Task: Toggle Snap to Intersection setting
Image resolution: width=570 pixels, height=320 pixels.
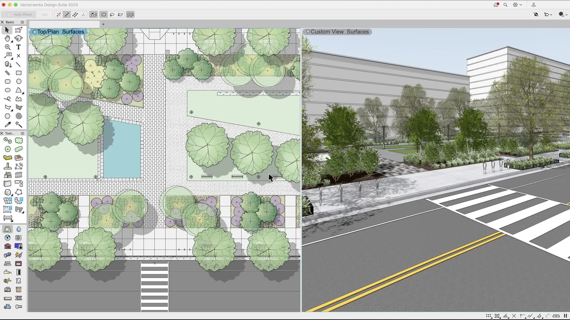Action: click(514, 316)
